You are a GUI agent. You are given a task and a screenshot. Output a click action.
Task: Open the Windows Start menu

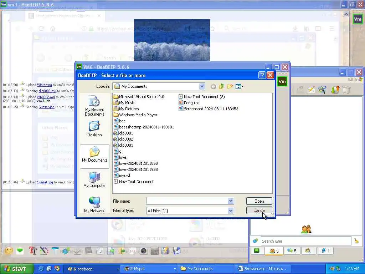[x=17, y=269]
